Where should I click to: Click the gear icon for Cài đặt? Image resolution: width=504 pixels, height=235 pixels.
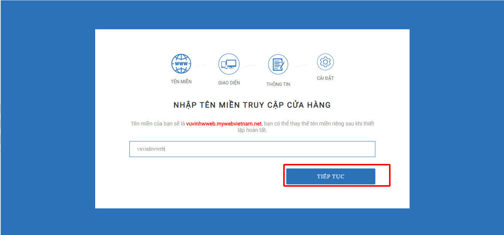[x=325, y=62]
